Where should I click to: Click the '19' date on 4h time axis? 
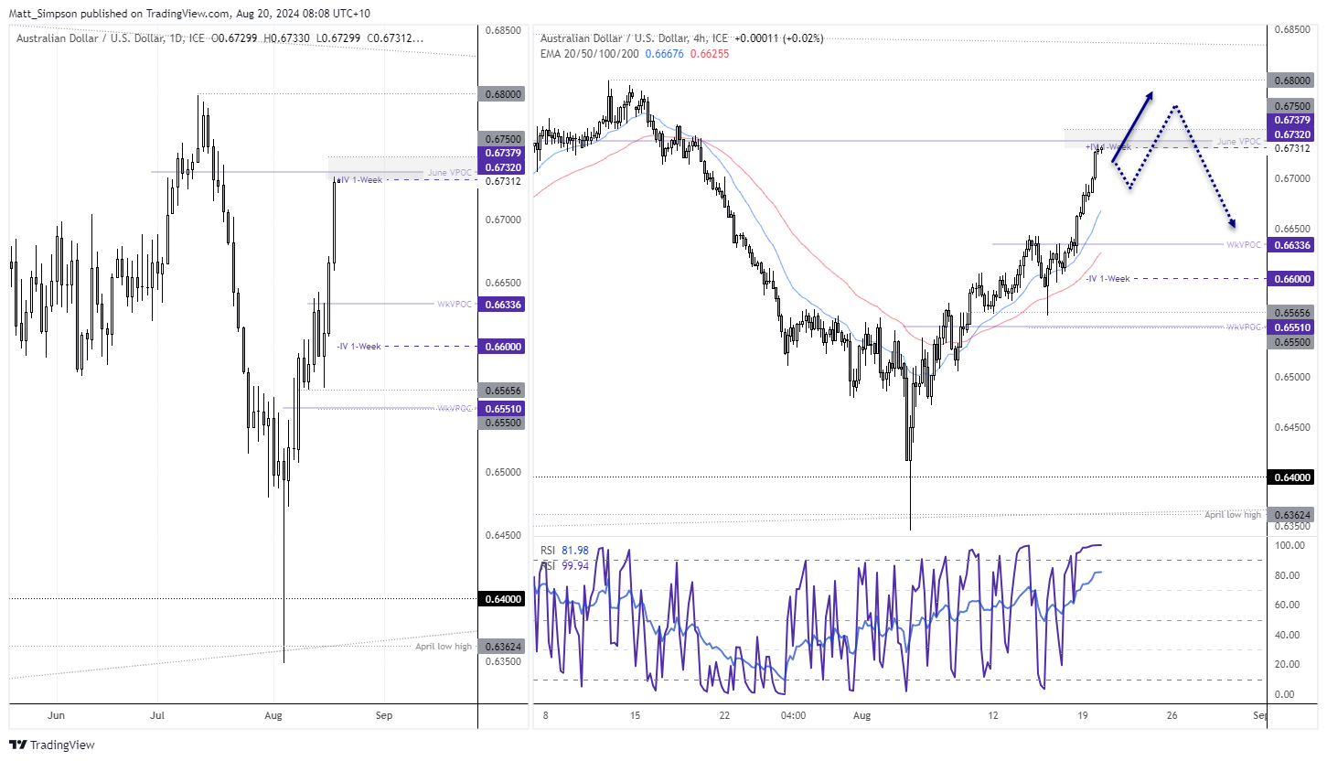pos(1082,715)
